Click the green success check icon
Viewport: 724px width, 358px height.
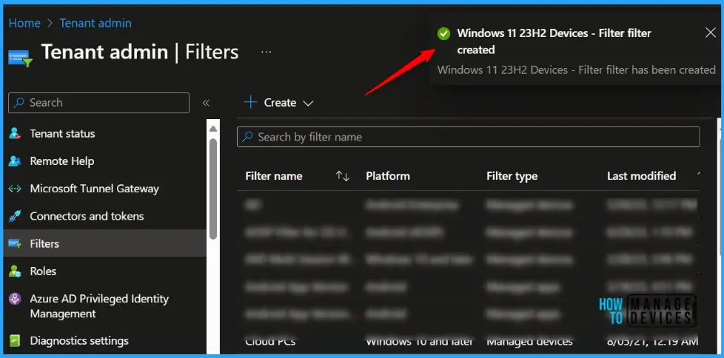(x=443, y=34)
